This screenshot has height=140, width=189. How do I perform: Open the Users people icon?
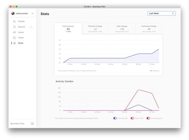tap(14, 32)
